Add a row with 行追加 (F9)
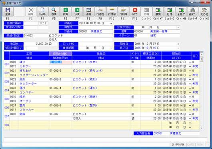This screenshot has width=212, height=149. 100,12
